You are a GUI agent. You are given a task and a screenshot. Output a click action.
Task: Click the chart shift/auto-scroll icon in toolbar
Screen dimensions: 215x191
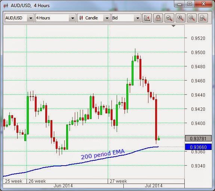pyautogui.click(x=147, y=18)
